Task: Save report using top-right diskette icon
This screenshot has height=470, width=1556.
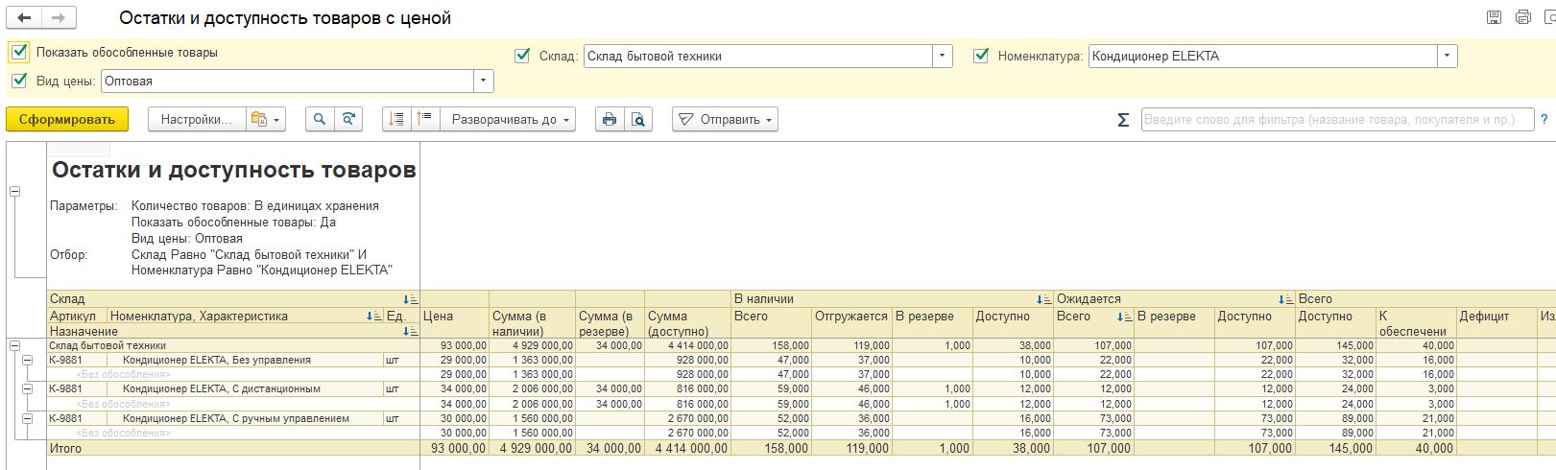Action: click(x=1494, y=17)
